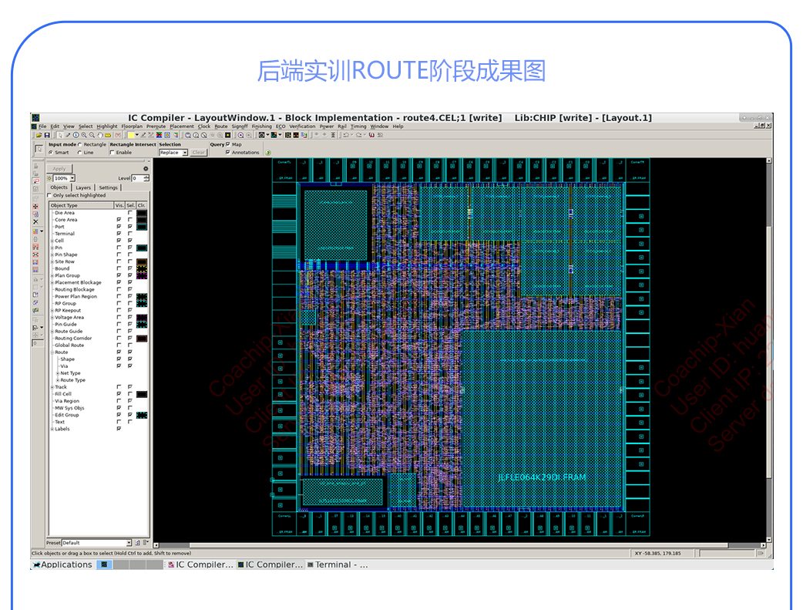Select the Rectangle input mode radio button
803x610 pixels.
click(80, 144)
